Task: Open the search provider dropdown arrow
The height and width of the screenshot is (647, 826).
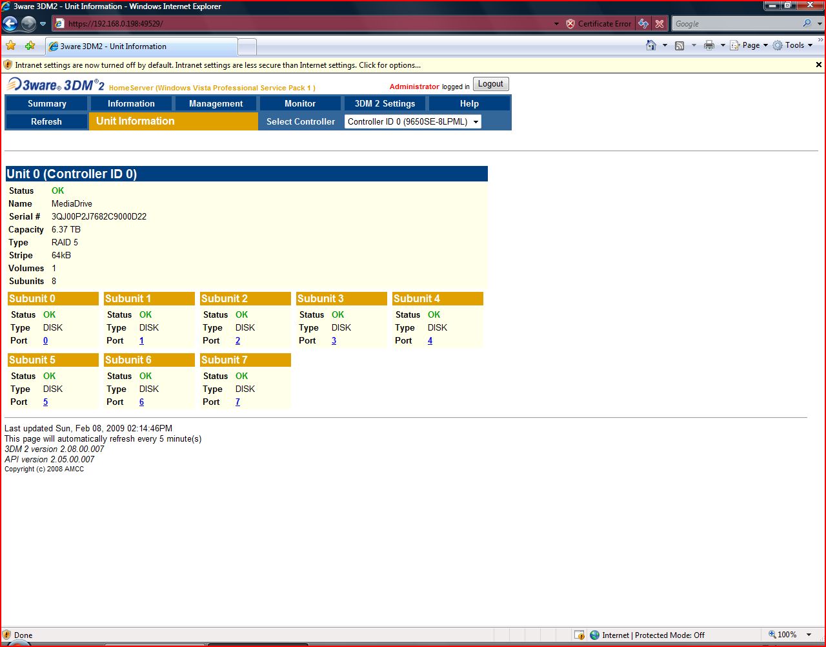Action: click(820, 24)
